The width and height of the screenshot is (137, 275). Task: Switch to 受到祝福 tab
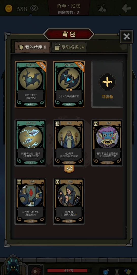pos(69,47)
